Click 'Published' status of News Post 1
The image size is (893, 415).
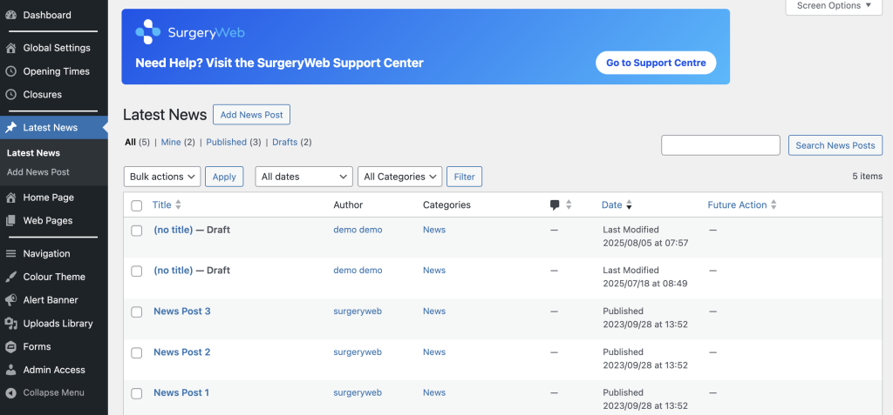tap(623, 393)
